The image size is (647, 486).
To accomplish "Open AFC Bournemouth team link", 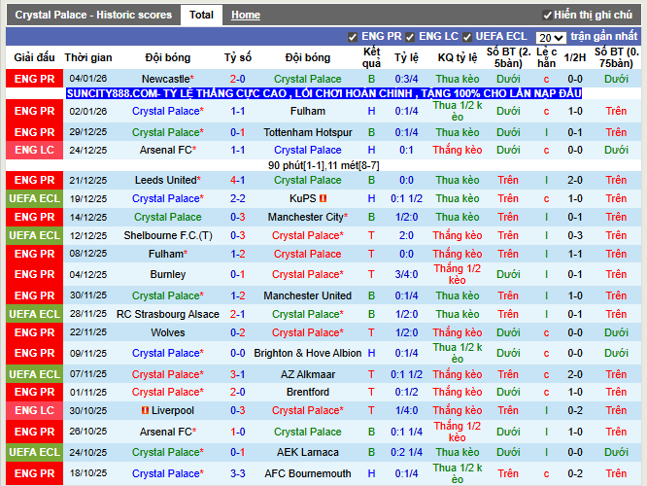I will click(x=308, y=473).
